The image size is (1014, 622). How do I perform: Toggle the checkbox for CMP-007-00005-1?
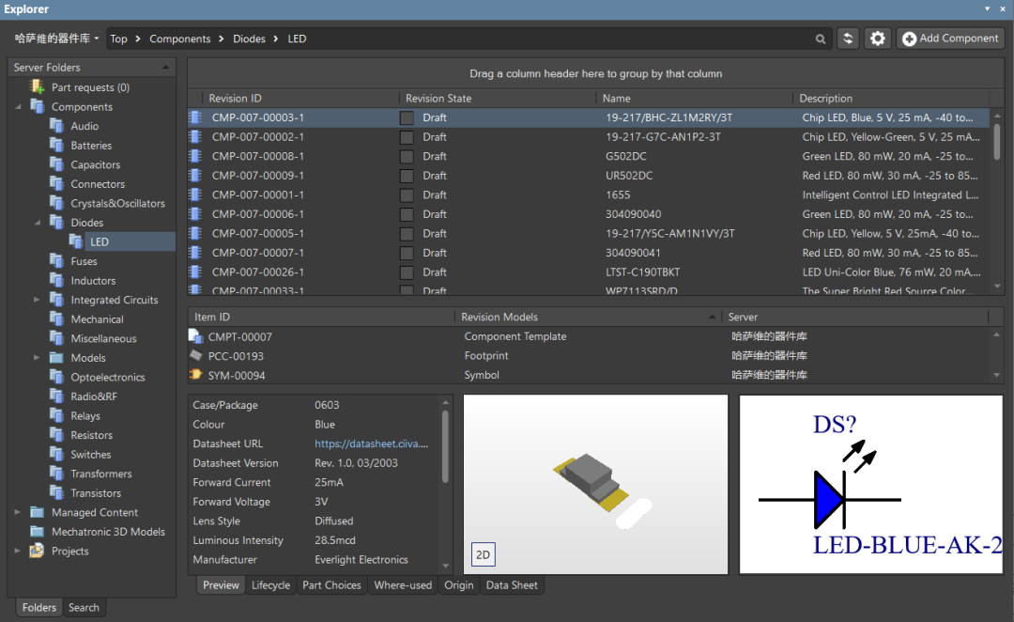(x=407, y=234)
